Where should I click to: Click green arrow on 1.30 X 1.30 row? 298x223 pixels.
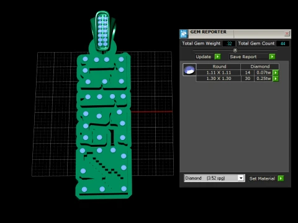coord(276,79)
